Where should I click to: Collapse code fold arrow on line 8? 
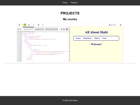pos(22,42)
